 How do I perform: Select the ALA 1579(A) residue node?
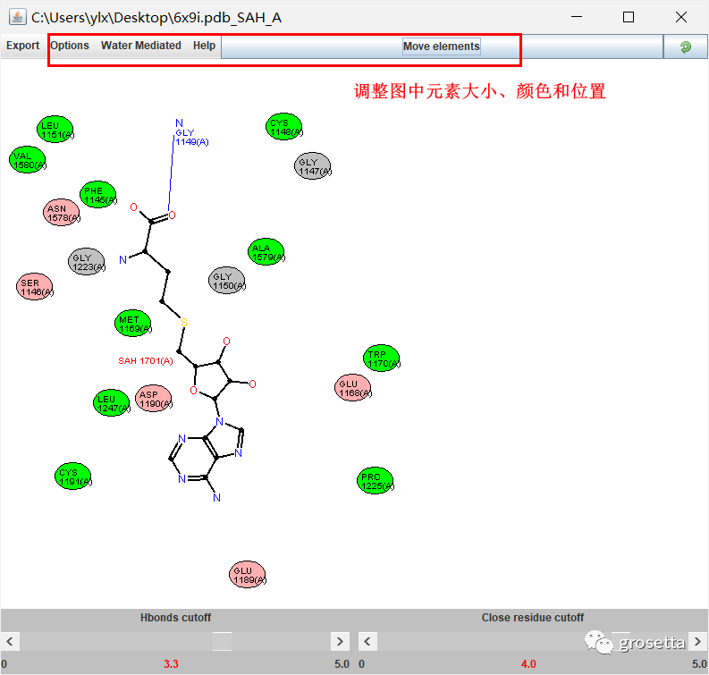tap(266, 252)
